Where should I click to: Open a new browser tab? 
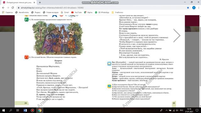(40, 3)
